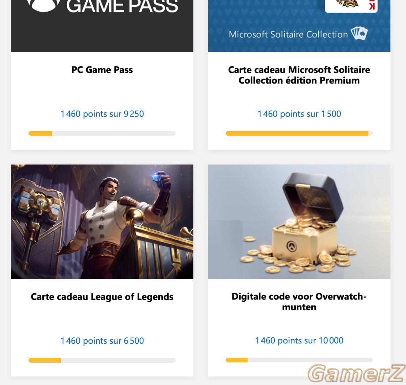Click the PC Game Pass progress bar

point(102,133)
